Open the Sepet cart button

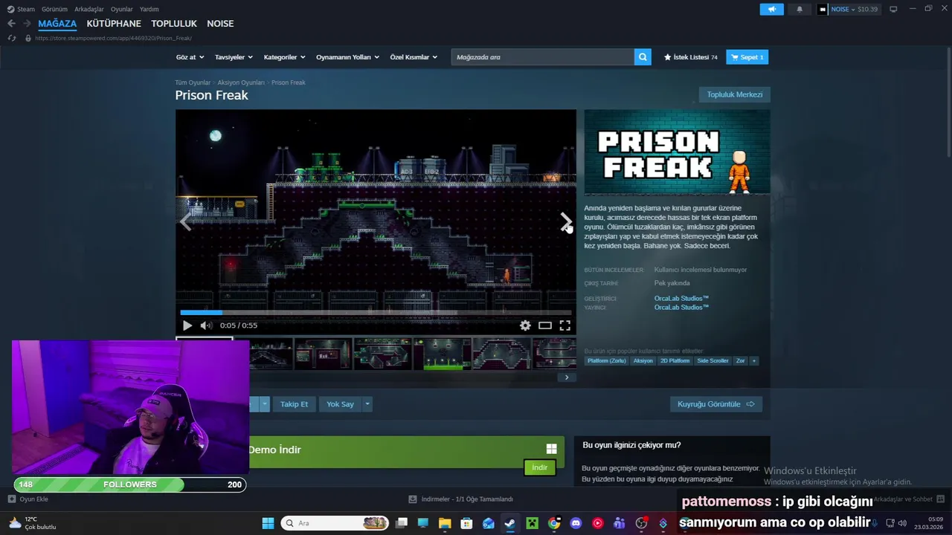click(747, 57)
